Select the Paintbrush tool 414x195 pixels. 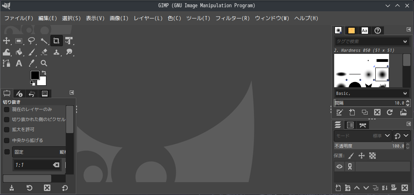coord(31,52)
